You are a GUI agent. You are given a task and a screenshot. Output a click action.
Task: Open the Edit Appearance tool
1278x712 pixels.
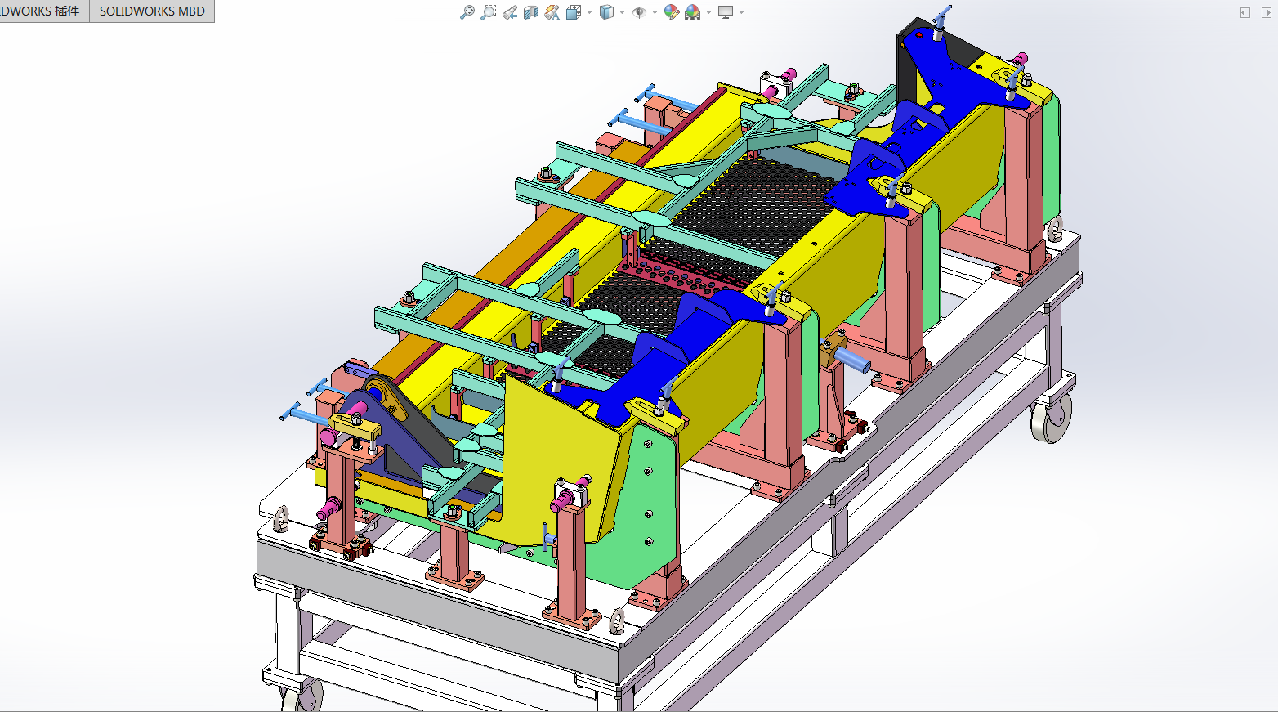click(x=671, y=12)
